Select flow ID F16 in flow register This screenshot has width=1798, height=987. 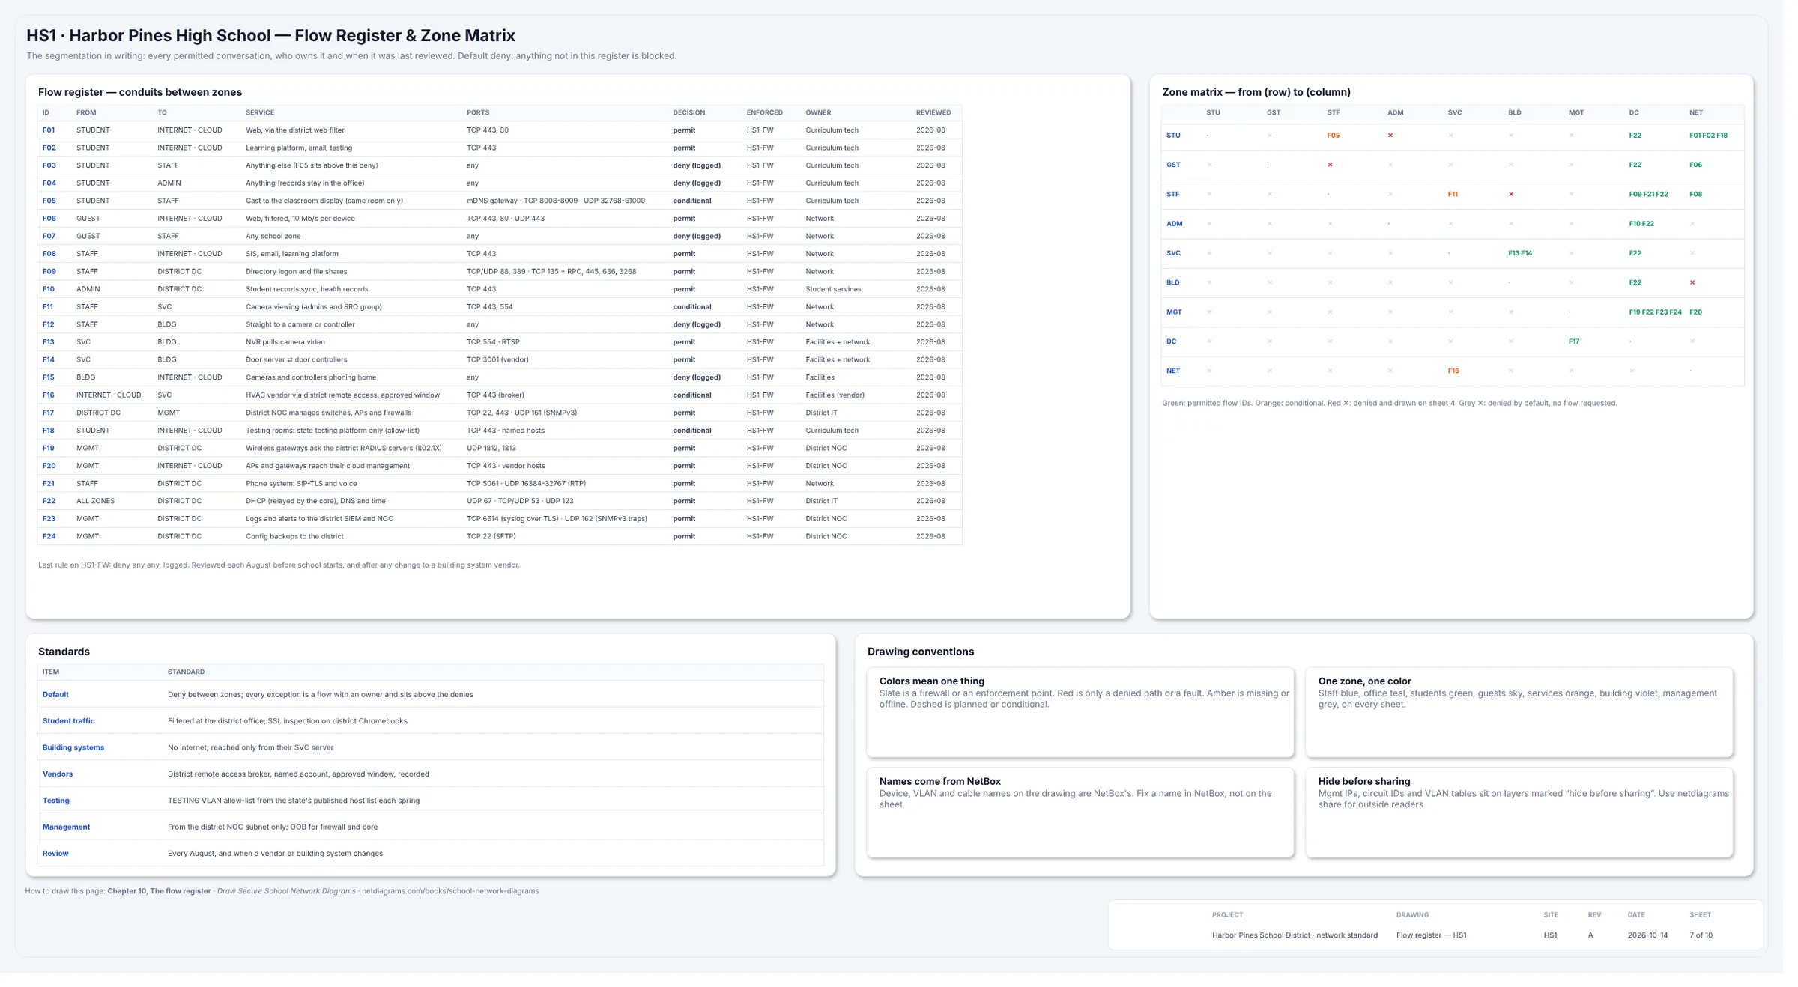pyautogui.click(x=49, y=395)
